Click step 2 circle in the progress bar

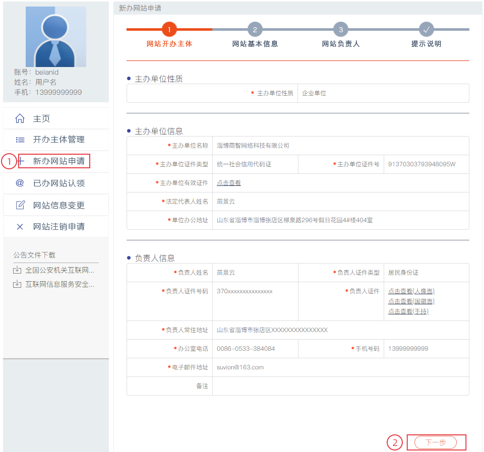click(255, 30)
